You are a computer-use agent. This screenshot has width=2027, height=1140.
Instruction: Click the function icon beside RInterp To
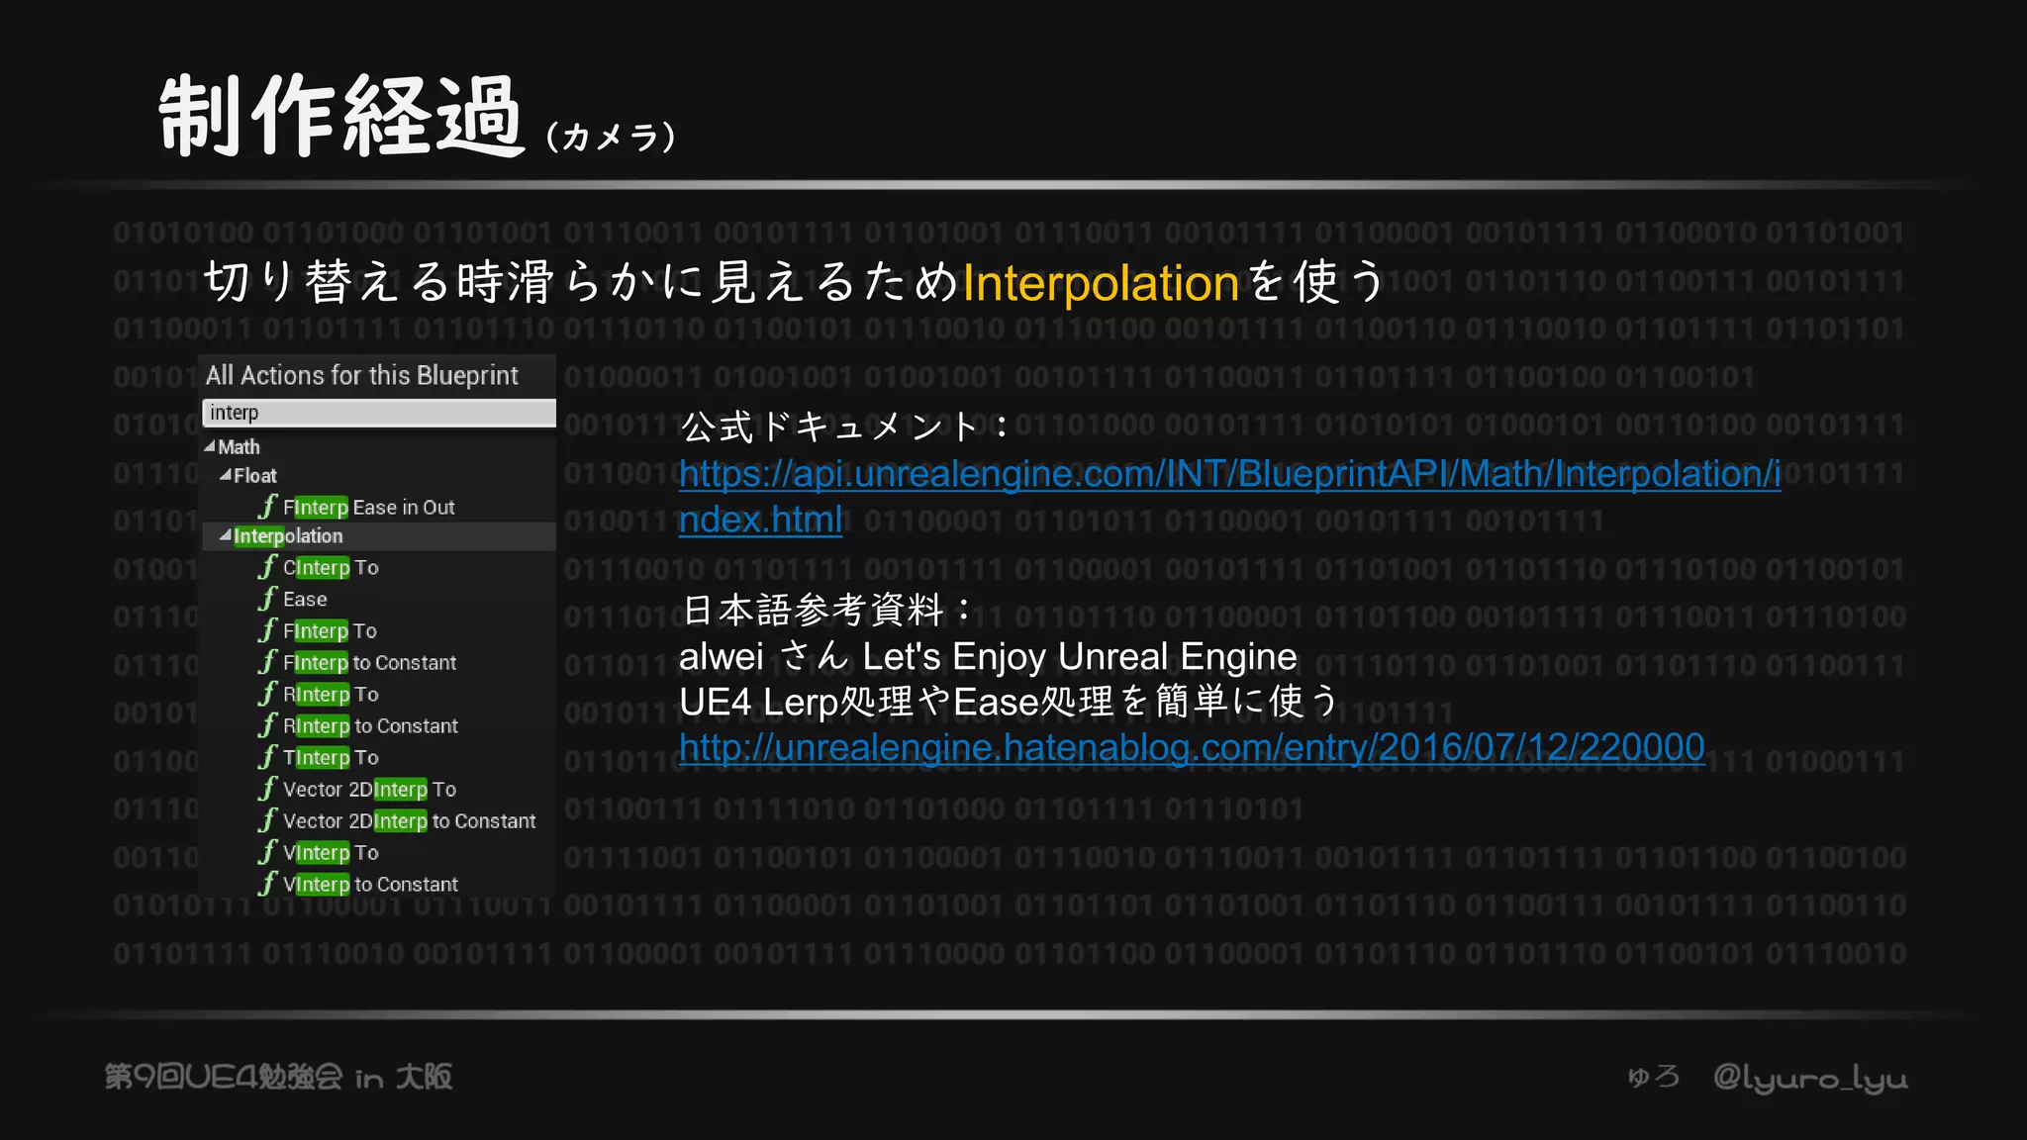[x=267, y=694]
